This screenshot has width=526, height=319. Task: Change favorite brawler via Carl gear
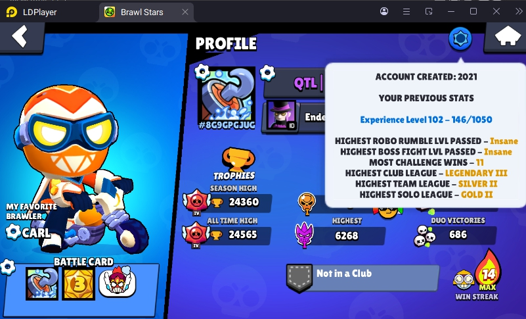(x=13, y=232)
